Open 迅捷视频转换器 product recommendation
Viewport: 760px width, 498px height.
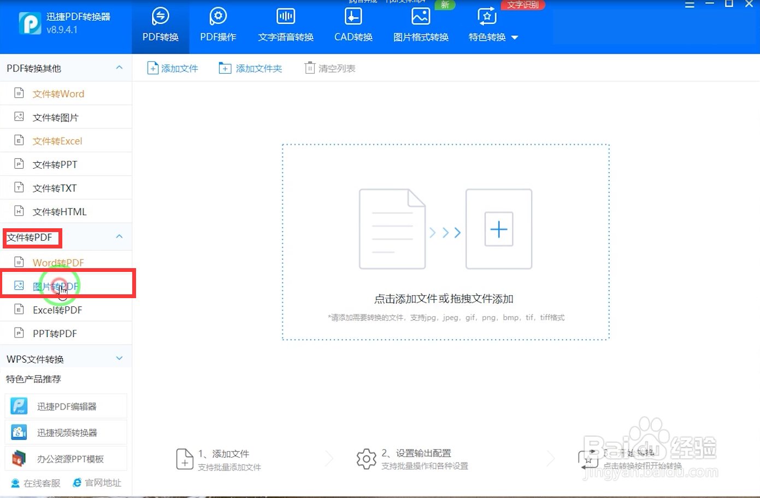(66, 432)
